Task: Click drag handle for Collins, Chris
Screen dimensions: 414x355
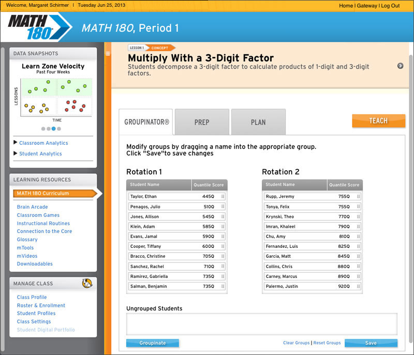Action: pos(358,267)
